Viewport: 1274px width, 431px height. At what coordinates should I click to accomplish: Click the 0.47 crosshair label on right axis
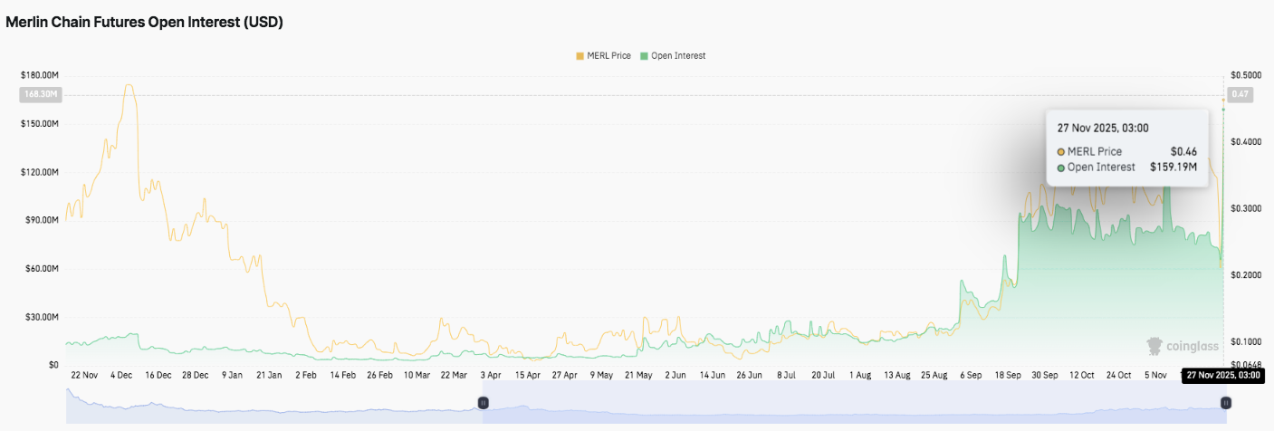point(1240,94)
